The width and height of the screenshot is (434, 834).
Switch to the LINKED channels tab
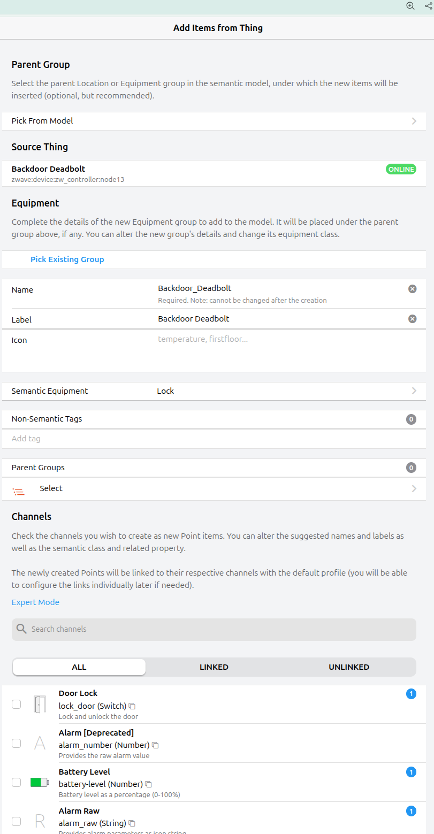214,667
